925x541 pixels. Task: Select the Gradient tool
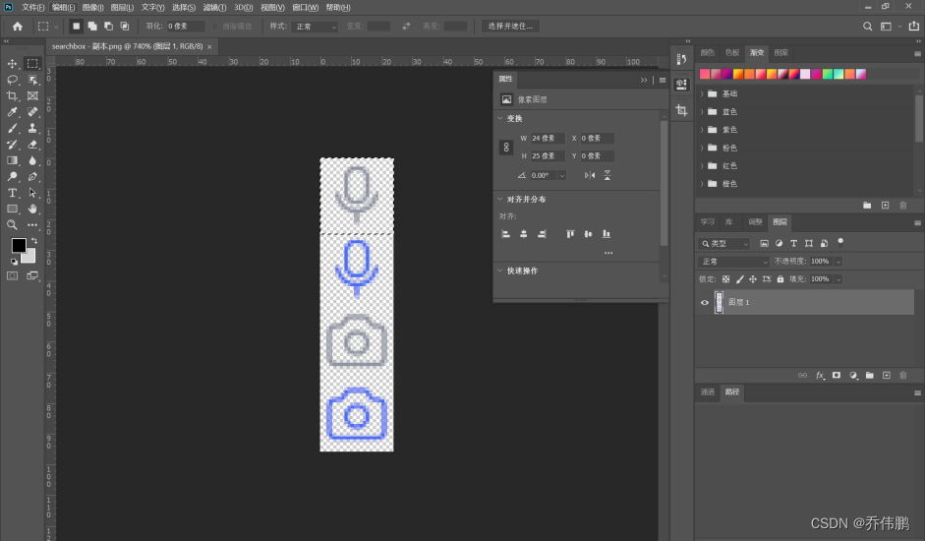tap(13, 160)
